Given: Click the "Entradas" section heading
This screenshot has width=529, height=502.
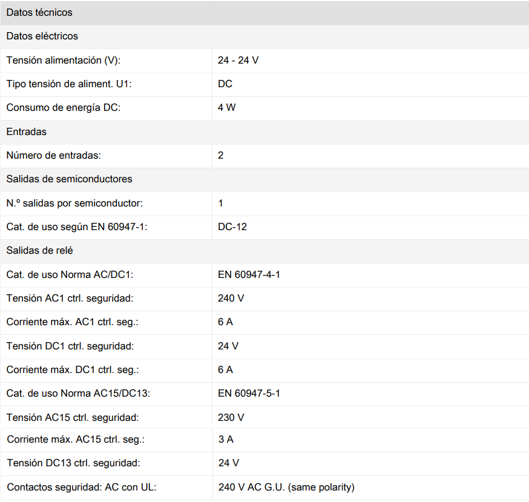Looking at the screenshot, I should (x=26, y=131).
